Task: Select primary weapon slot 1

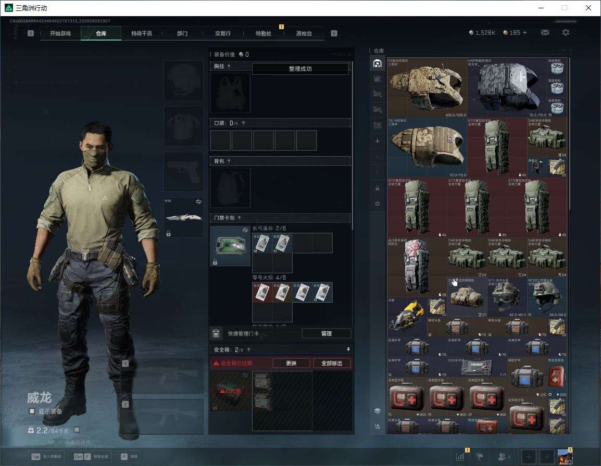Action: tap(162, 376)
